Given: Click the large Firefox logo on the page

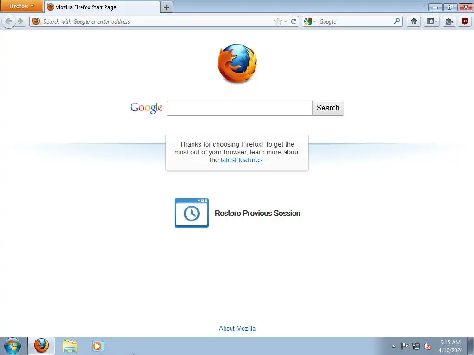Looking at the screenshot, I should (237, 63).
